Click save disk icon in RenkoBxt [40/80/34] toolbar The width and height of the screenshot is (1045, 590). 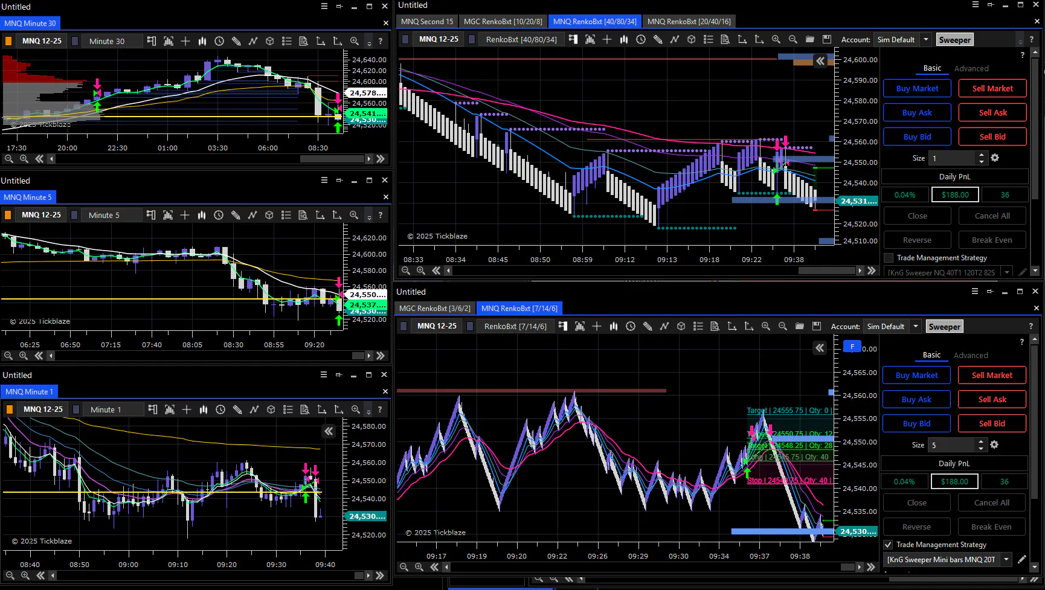click(827, 39)
